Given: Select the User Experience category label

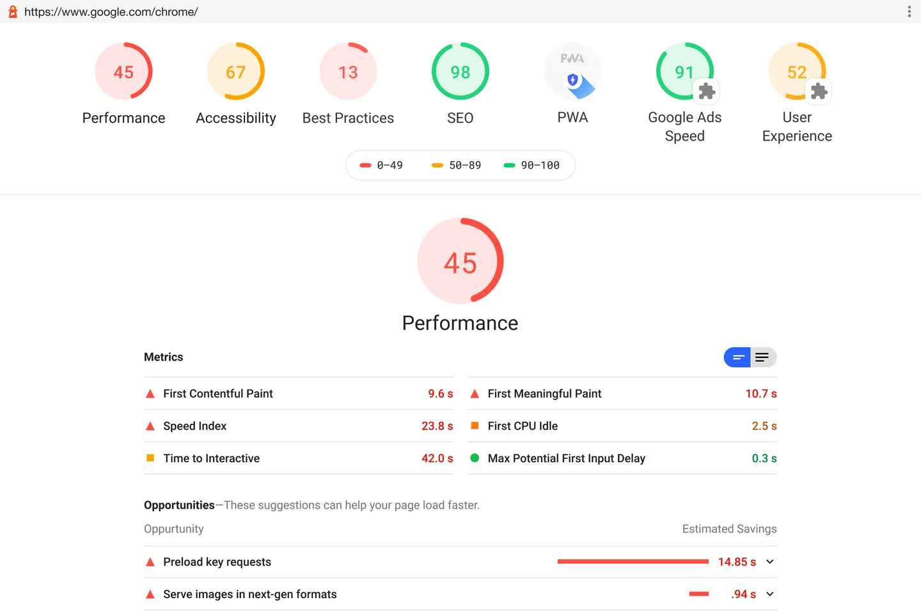Looking at the screenshot, I should (x=797, y=127).
